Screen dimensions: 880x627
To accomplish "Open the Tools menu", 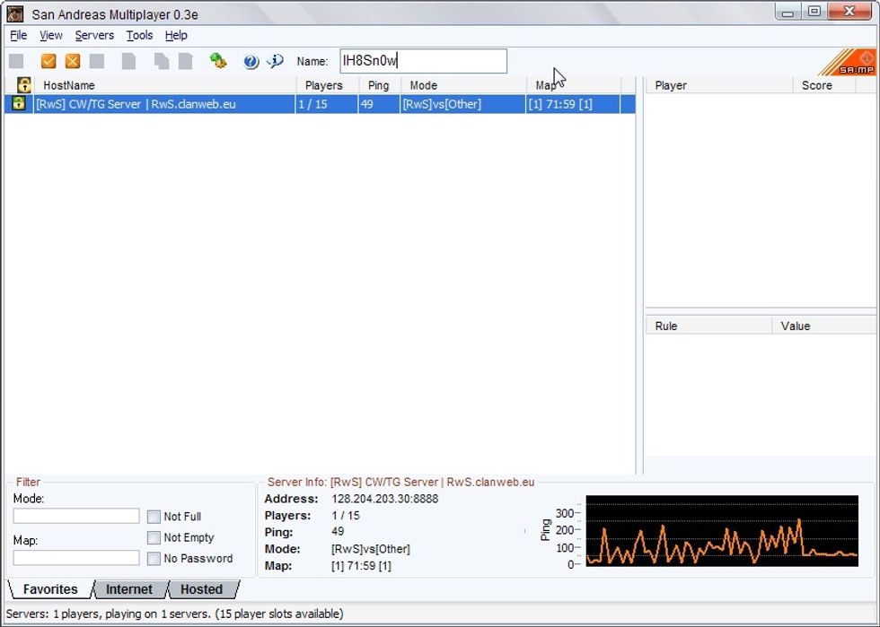I will click(x=139, y=35).
